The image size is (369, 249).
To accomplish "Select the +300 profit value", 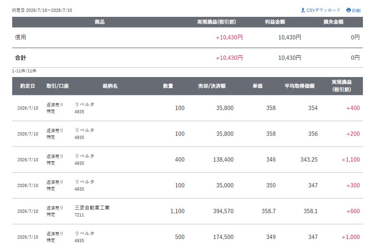I will point(353,185).
